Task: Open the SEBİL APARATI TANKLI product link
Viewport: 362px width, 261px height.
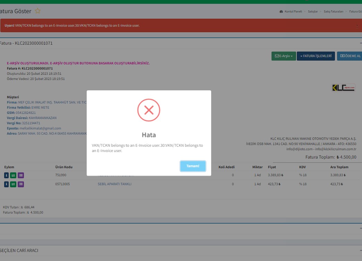Action: pyautogui.click(x=114, y=184)
